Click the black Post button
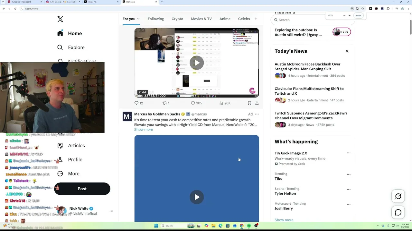This screenshot has width=412, height=231. pos(82,189)
